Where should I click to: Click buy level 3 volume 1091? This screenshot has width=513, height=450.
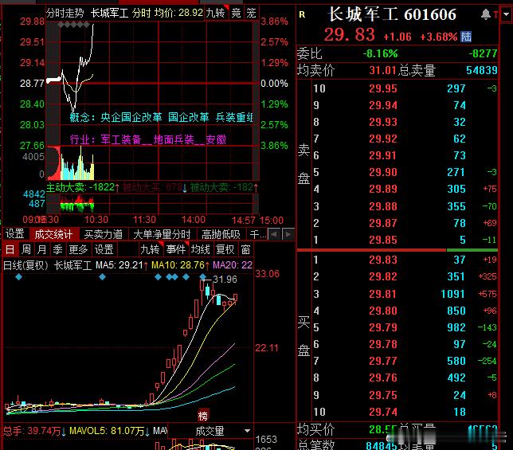tap(453, 294)
